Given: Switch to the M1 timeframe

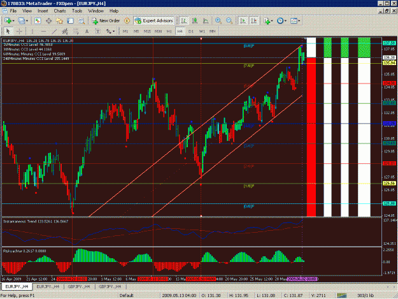Looking at the screenshot, I should tap(125, 31).
